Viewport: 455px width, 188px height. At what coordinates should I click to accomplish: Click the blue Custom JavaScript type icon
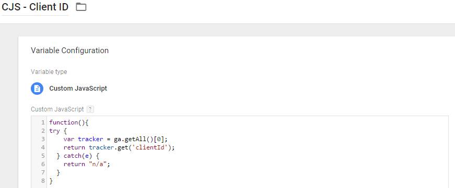pos(37,89)
